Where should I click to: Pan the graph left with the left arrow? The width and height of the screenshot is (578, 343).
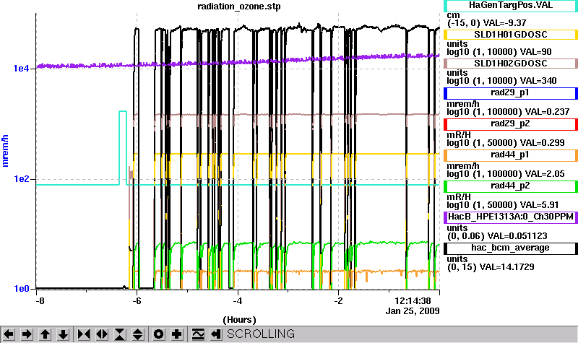point(9,334)
